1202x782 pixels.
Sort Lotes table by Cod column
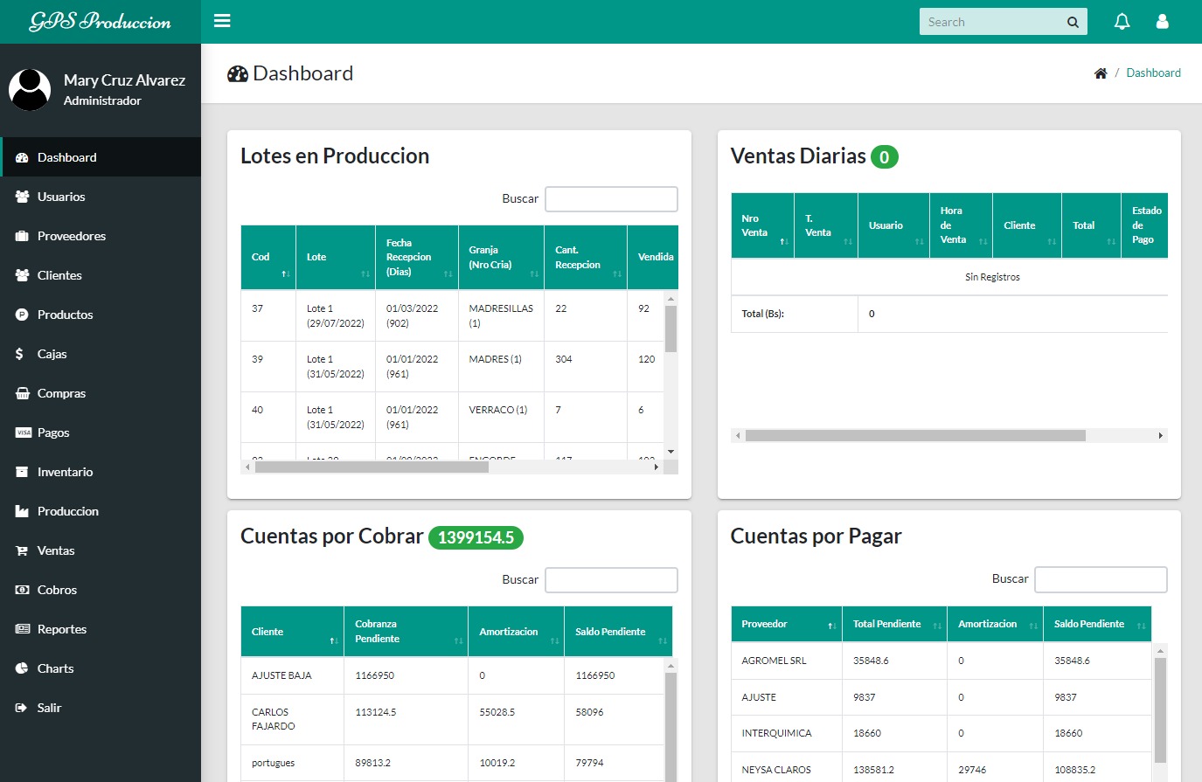(x=268, y=258)
